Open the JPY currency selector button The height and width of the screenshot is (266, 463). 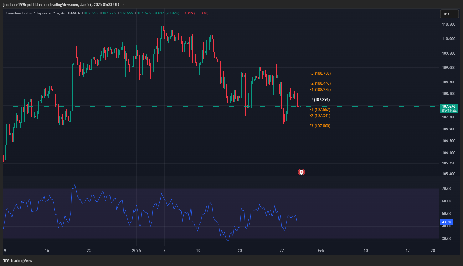tap(449, 14)
